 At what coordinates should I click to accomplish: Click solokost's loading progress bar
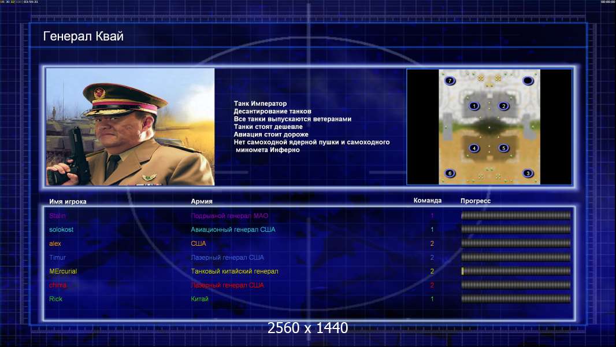516,229
